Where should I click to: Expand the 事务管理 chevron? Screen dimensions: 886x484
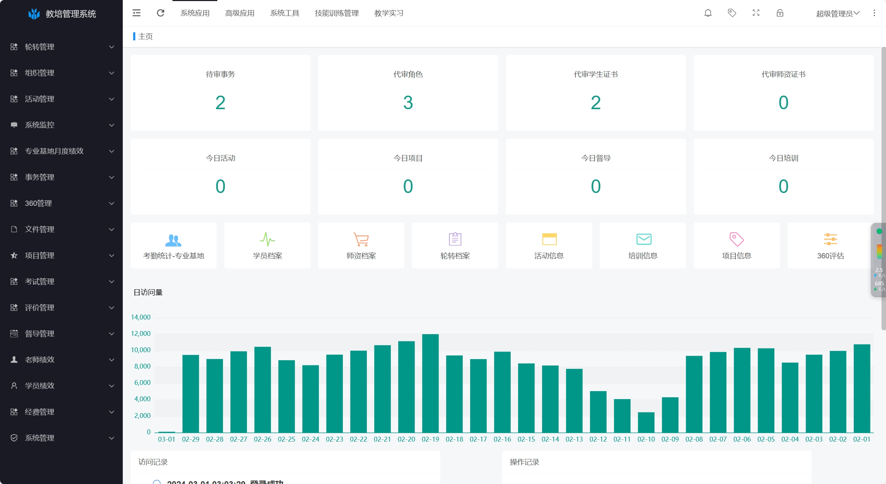112,177
